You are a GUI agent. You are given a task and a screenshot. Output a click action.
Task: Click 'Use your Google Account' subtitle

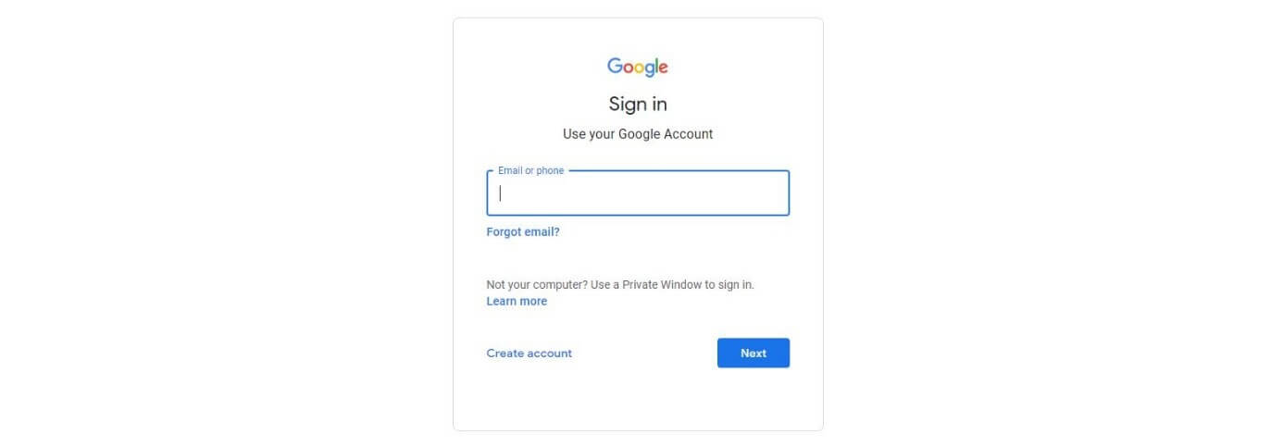[638, 134]
